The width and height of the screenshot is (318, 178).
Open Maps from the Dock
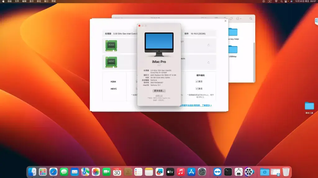(x=85, y=172)
